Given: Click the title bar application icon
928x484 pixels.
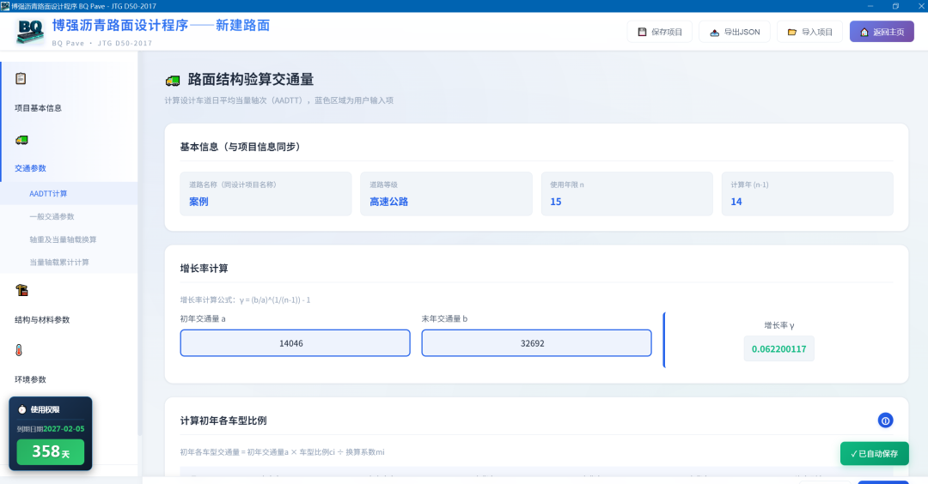Looking at the screenshot, I should [x=5, y=6].
